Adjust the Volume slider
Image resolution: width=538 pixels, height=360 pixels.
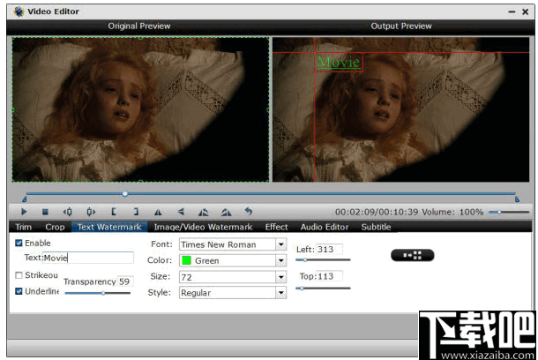pyautogui.click(x=509, y=212)
